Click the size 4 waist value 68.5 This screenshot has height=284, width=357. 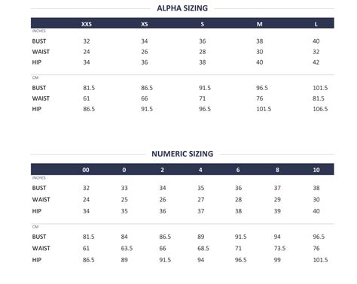[x=203, y=248]
